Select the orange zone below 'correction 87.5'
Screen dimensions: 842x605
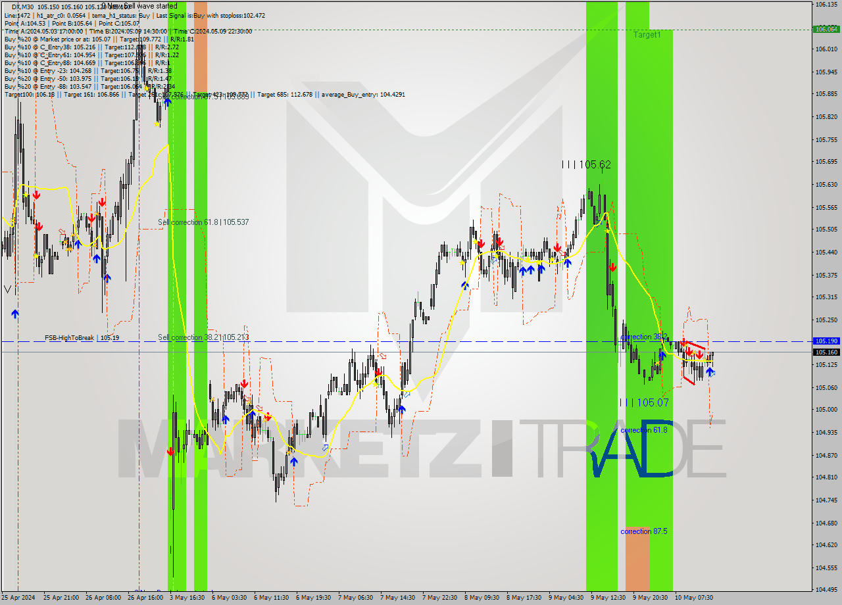pyautogui.click(x=637, y=558)
